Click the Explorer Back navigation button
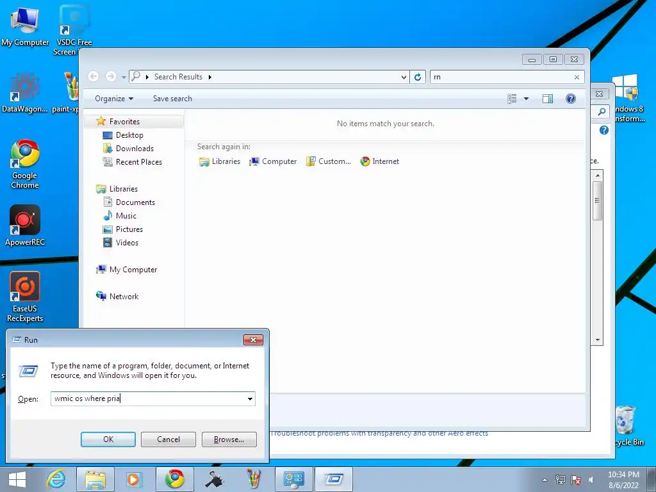 [94, 77]
